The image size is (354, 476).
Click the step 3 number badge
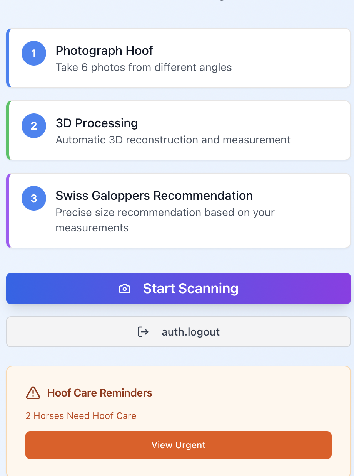point(34,198)
